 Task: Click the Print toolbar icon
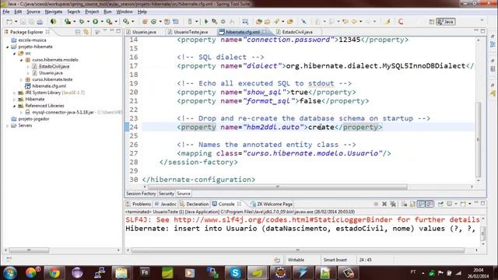coord(40,22)
